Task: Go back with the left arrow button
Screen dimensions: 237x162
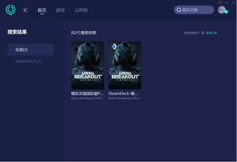Action: point(25,10)
